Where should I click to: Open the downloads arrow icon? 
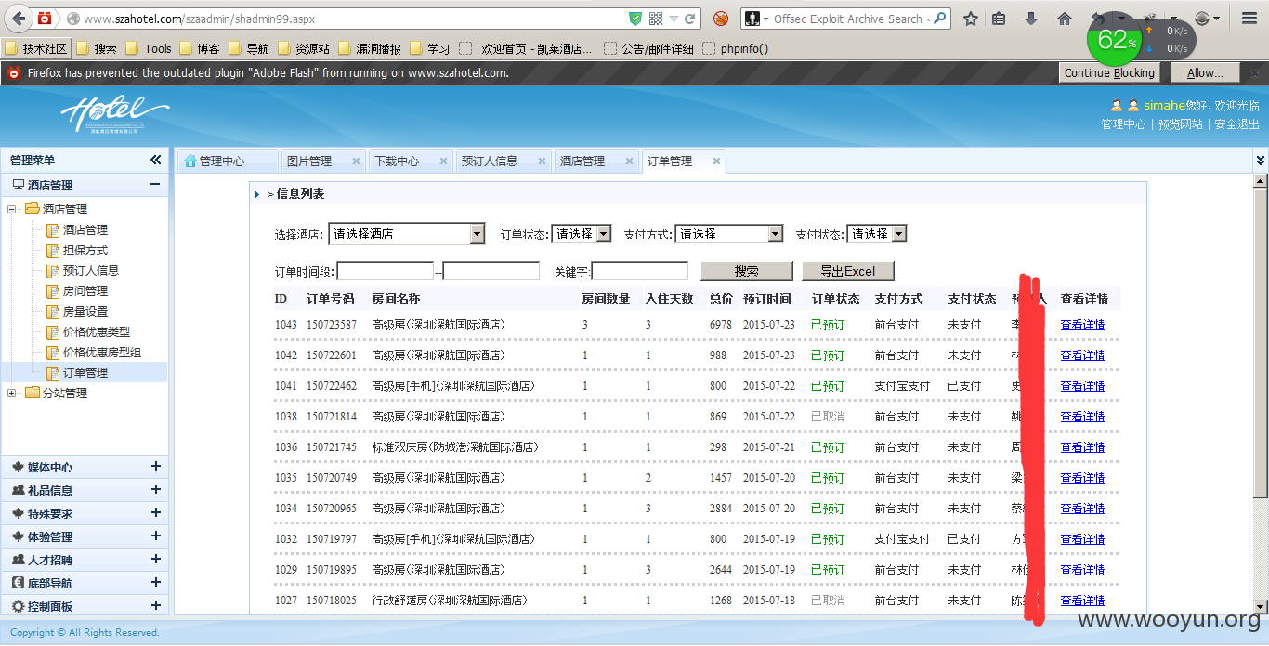point(1031,19)
